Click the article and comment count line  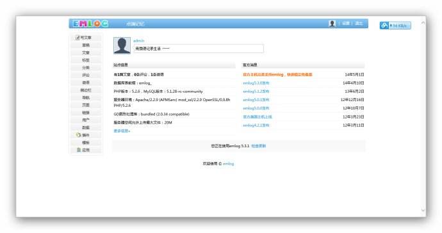139,75
